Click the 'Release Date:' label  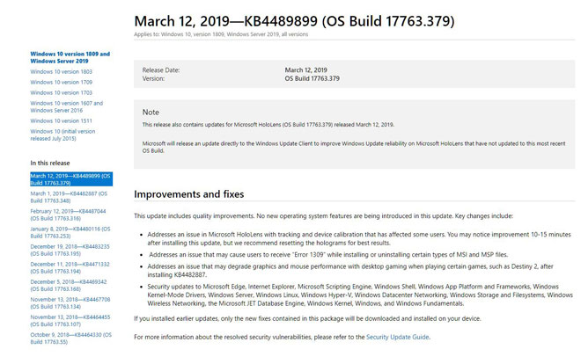point(161,70)
